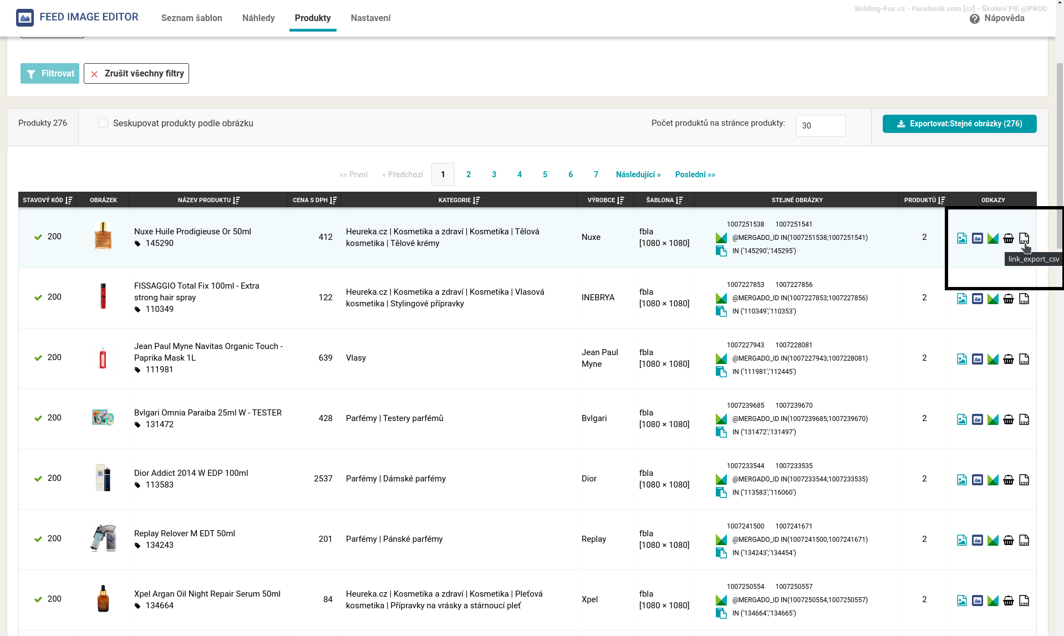This screenshot has width=1064, height=636.
Task: Click Mergado icon beside @MERGADO_ID IN(1007233544;1007233535)
Action: [x=721, y=479]
